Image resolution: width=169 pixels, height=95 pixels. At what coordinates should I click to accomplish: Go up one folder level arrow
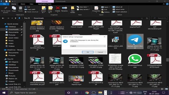click(x=16, y=18)
